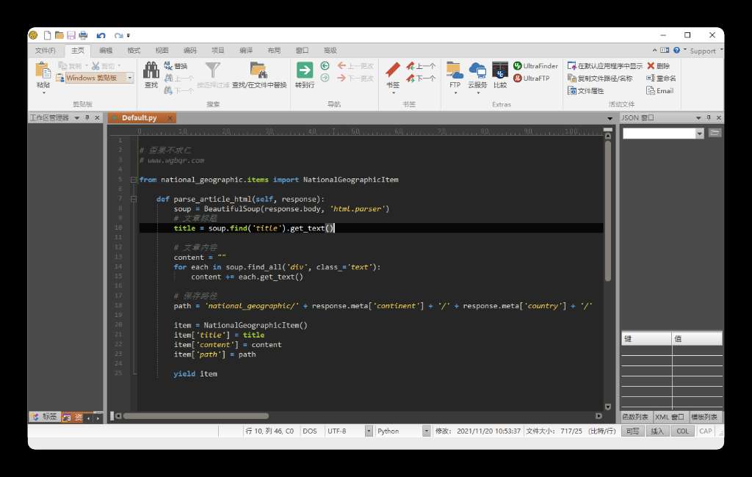Send the file by Email
This screenshot has height=477, width=752.
point(660,90)
